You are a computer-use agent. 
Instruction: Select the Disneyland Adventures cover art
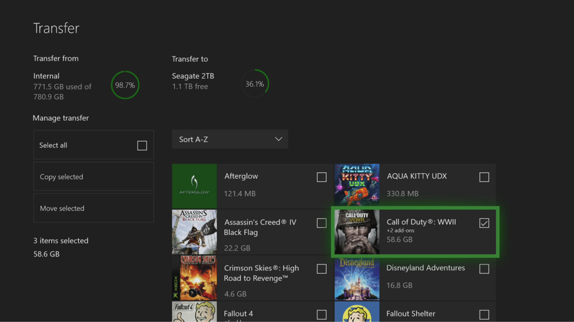pyautogui.click(x=357, y=278)
